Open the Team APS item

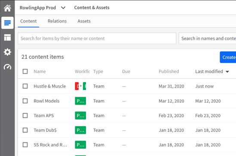(44, 116)
